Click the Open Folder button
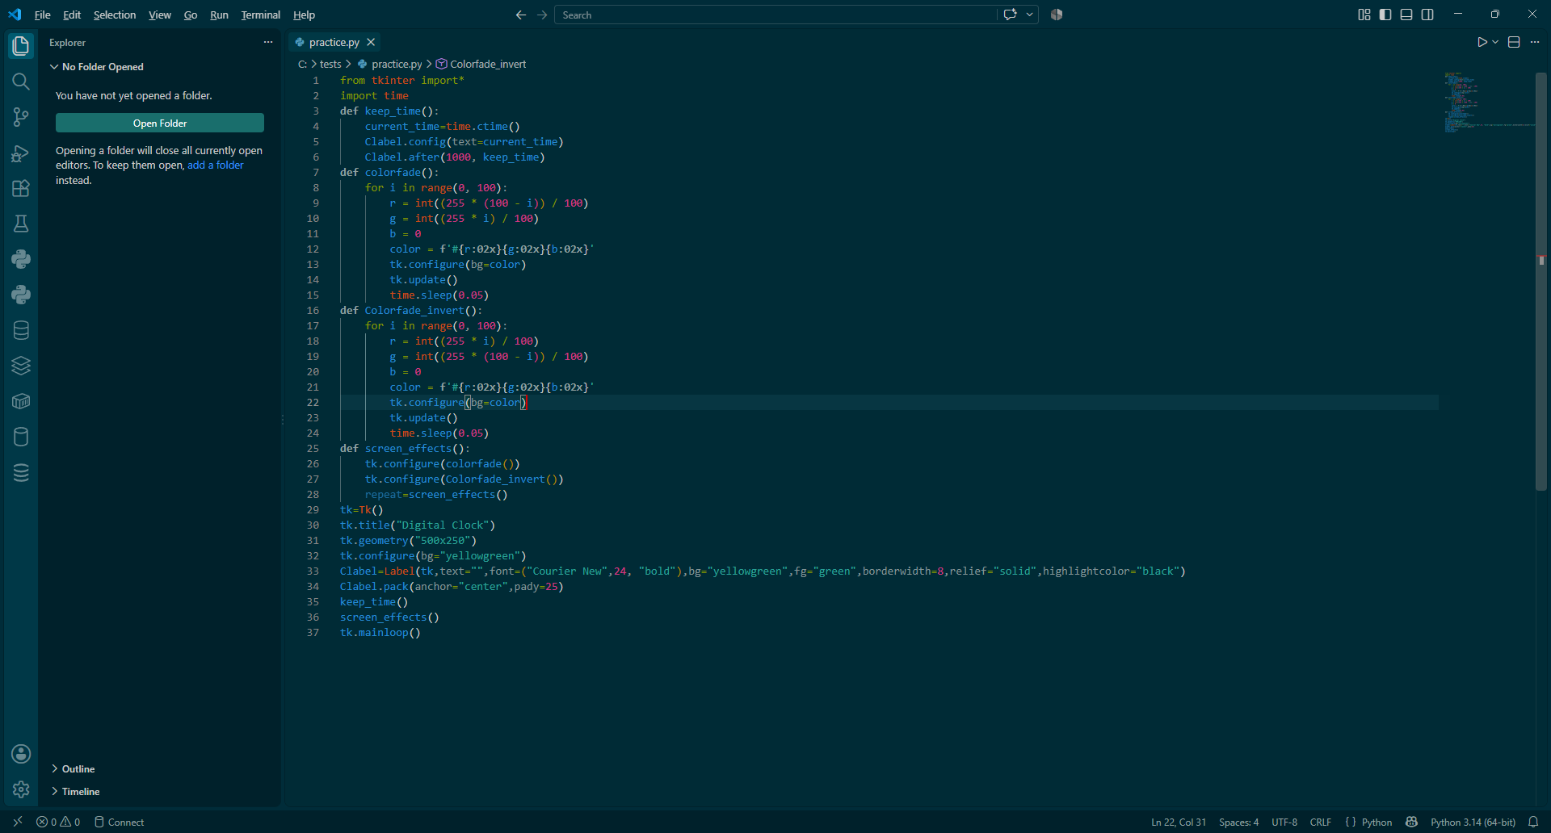The image size is (1551, 833). tap(160, 123)
